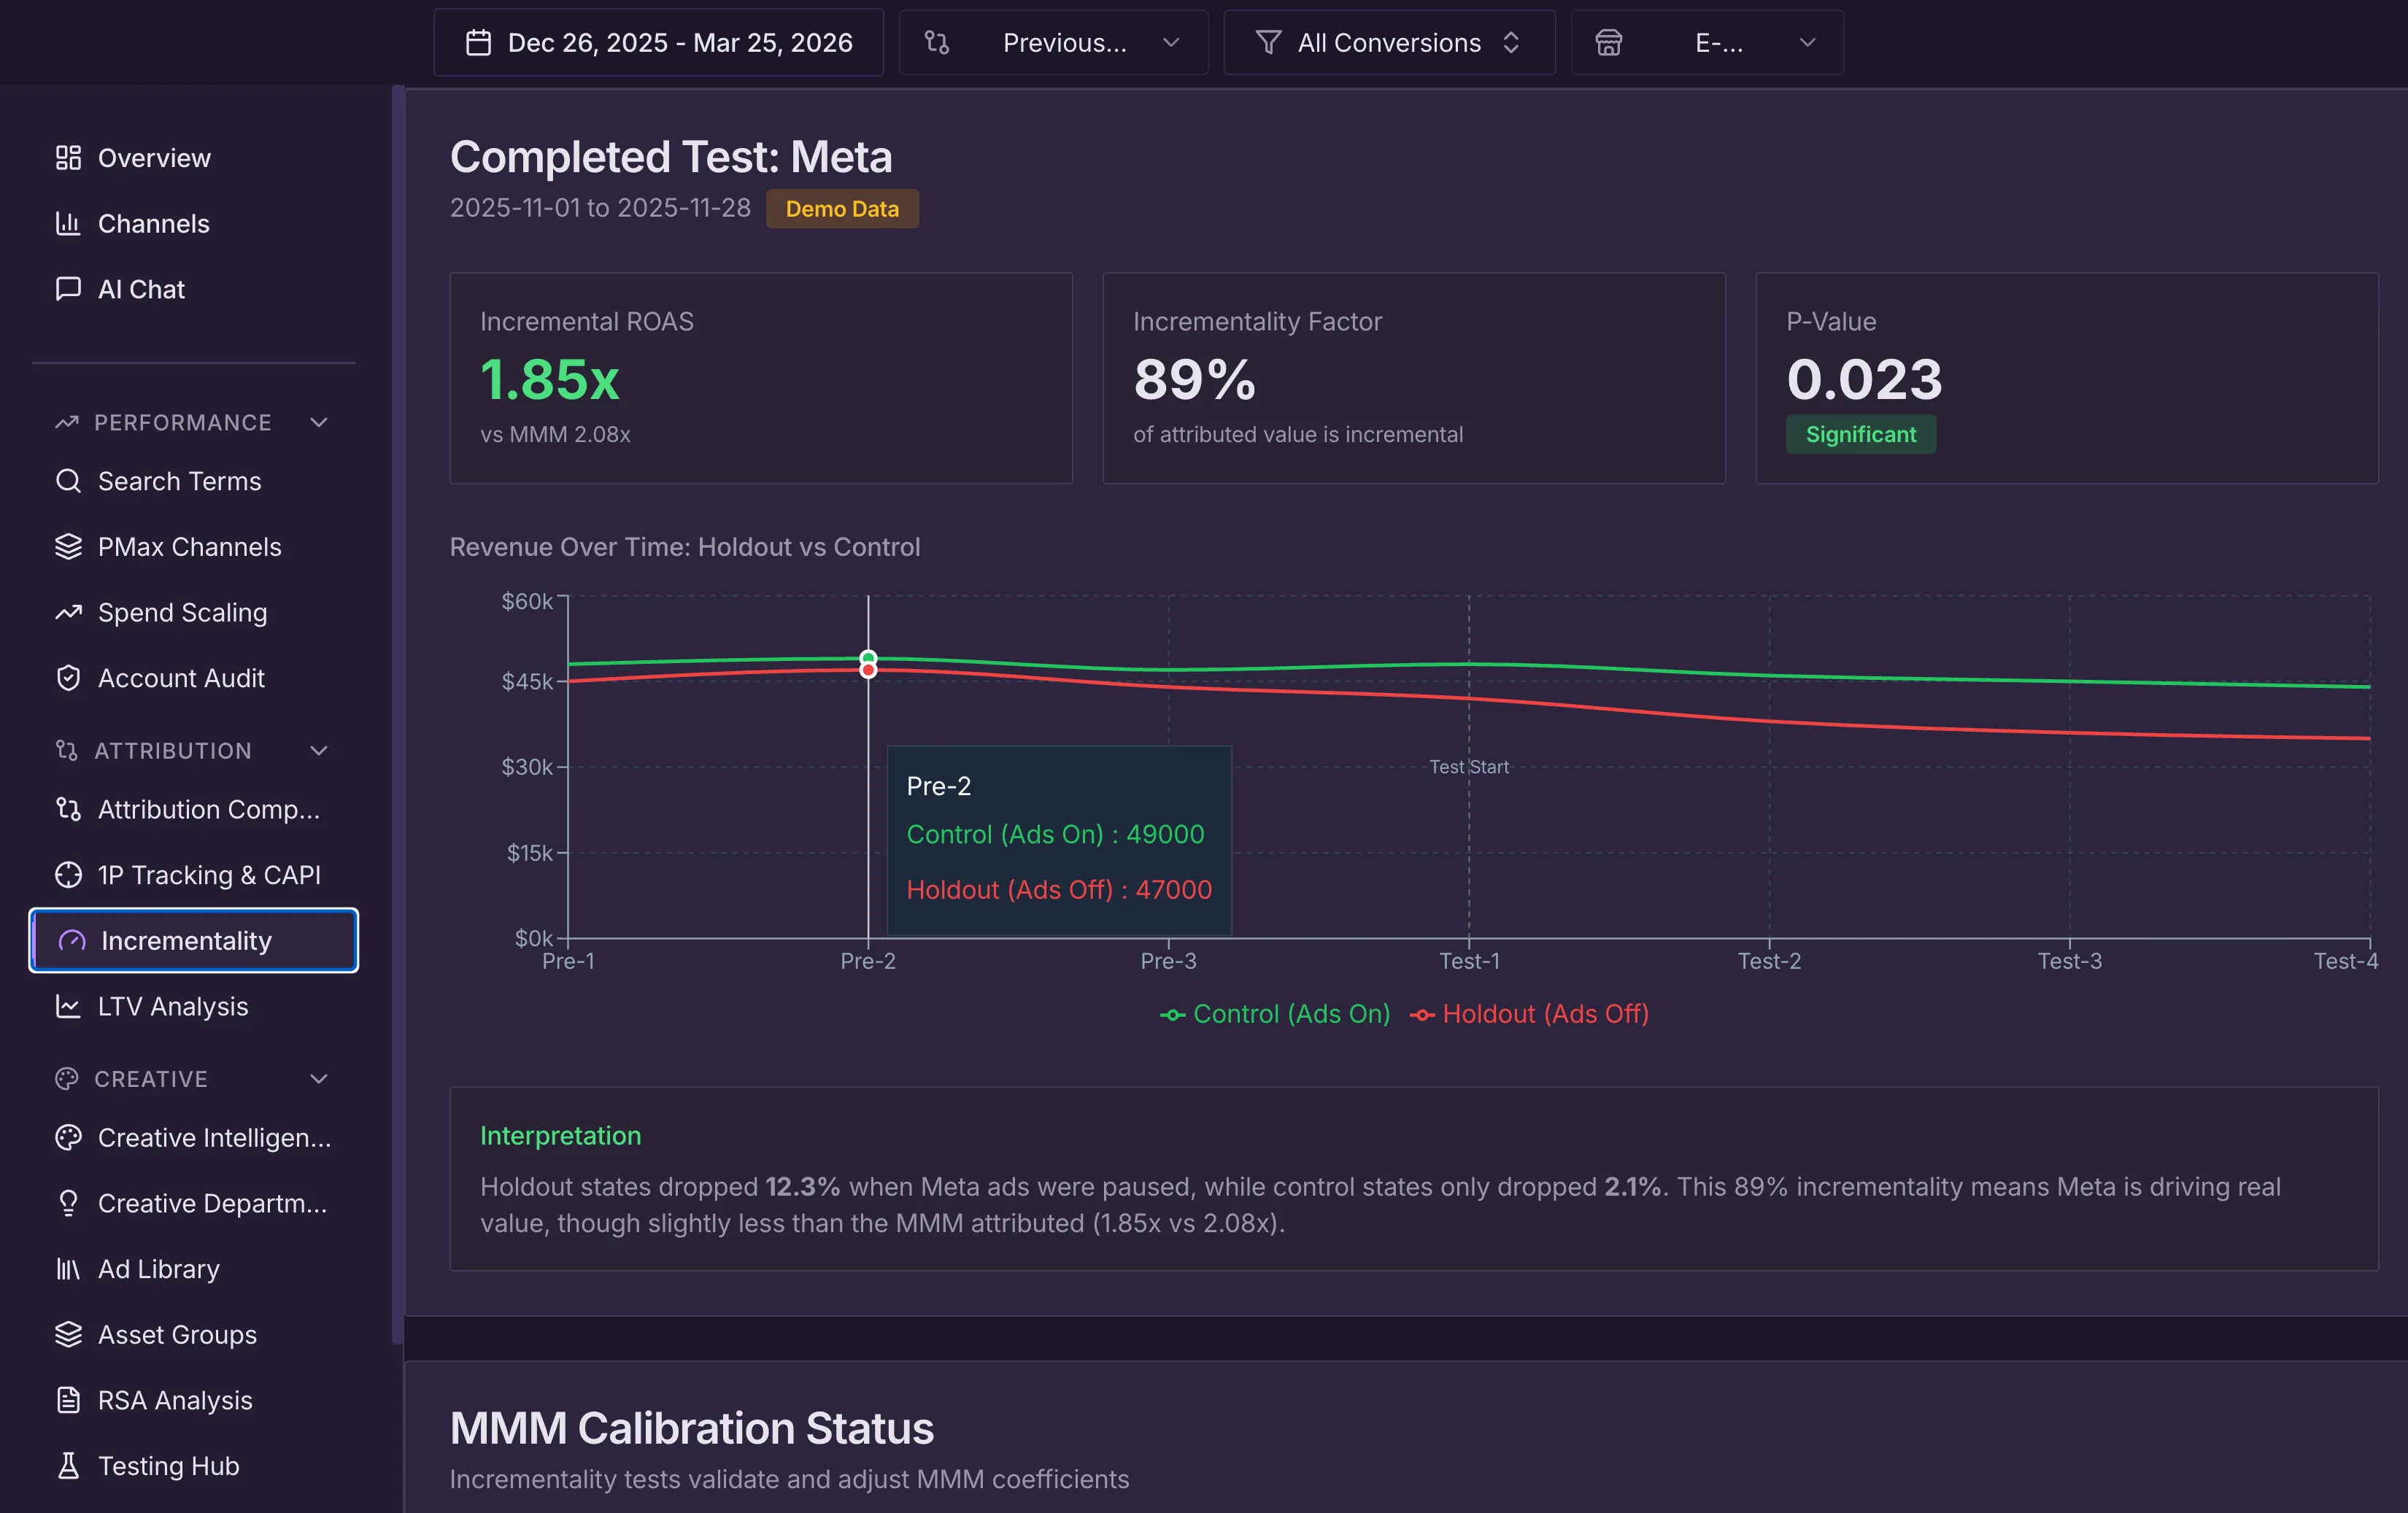The image size is (2408, 1513).
Task: Click the Significant badge
Action: [1861, 434]
